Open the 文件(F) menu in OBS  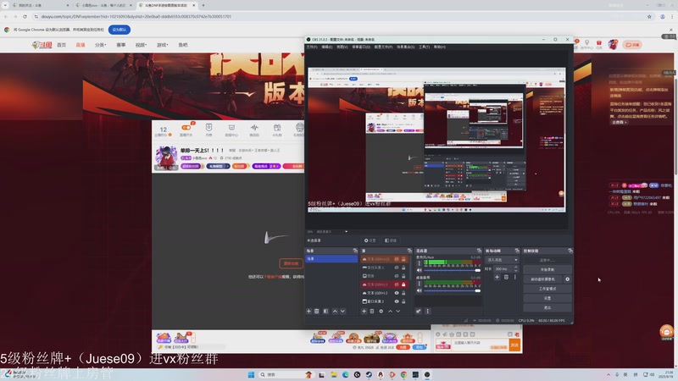coord(312,47)
